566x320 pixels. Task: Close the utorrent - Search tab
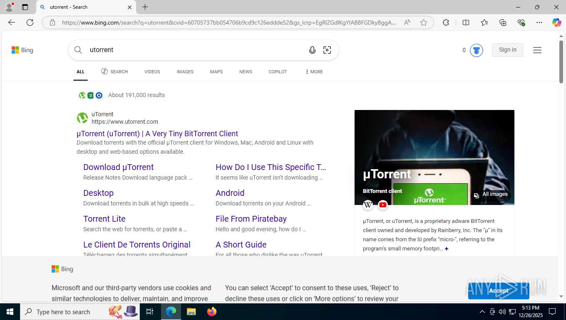coord(129,7)
